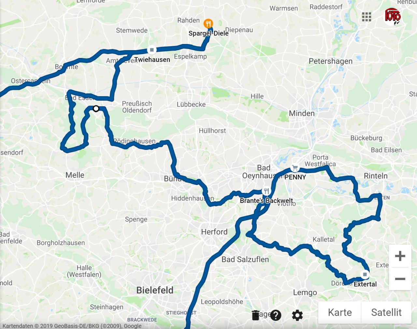Click the Petershagen town label
This screenshot has height=329, width=417.
click(331, 61)
